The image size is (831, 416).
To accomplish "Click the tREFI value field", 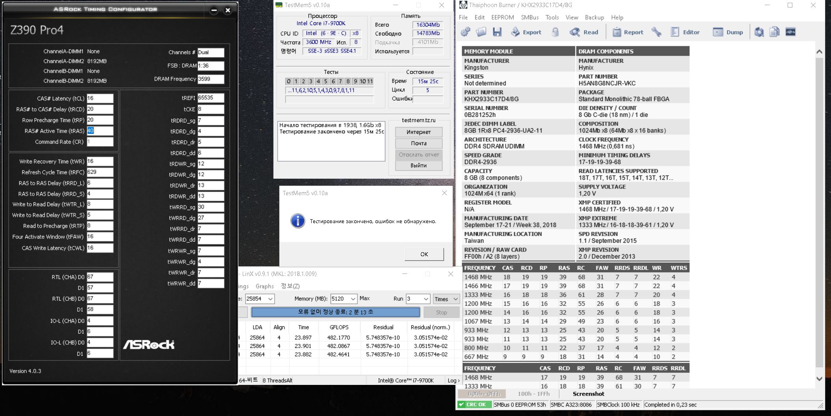I will 211,98.
